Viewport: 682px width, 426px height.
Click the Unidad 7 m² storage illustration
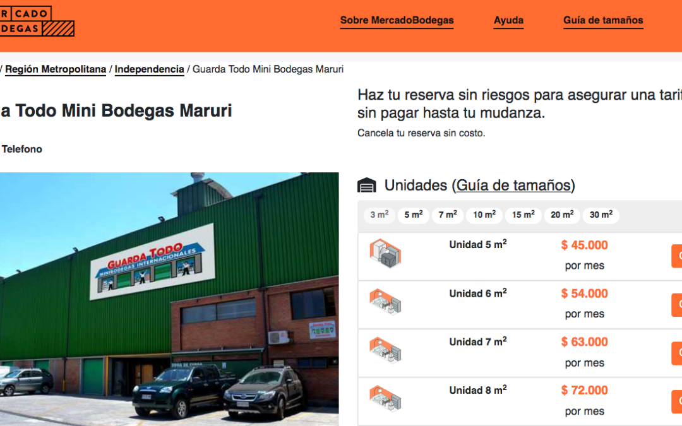(x=385, y=350)
